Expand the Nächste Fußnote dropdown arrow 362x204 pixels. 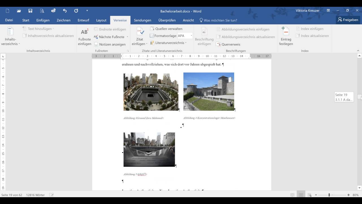point(127,37)
